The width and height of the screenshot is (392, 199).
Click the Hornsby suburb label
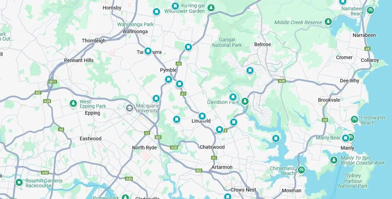pyautogui.click(x=112, y=8)
